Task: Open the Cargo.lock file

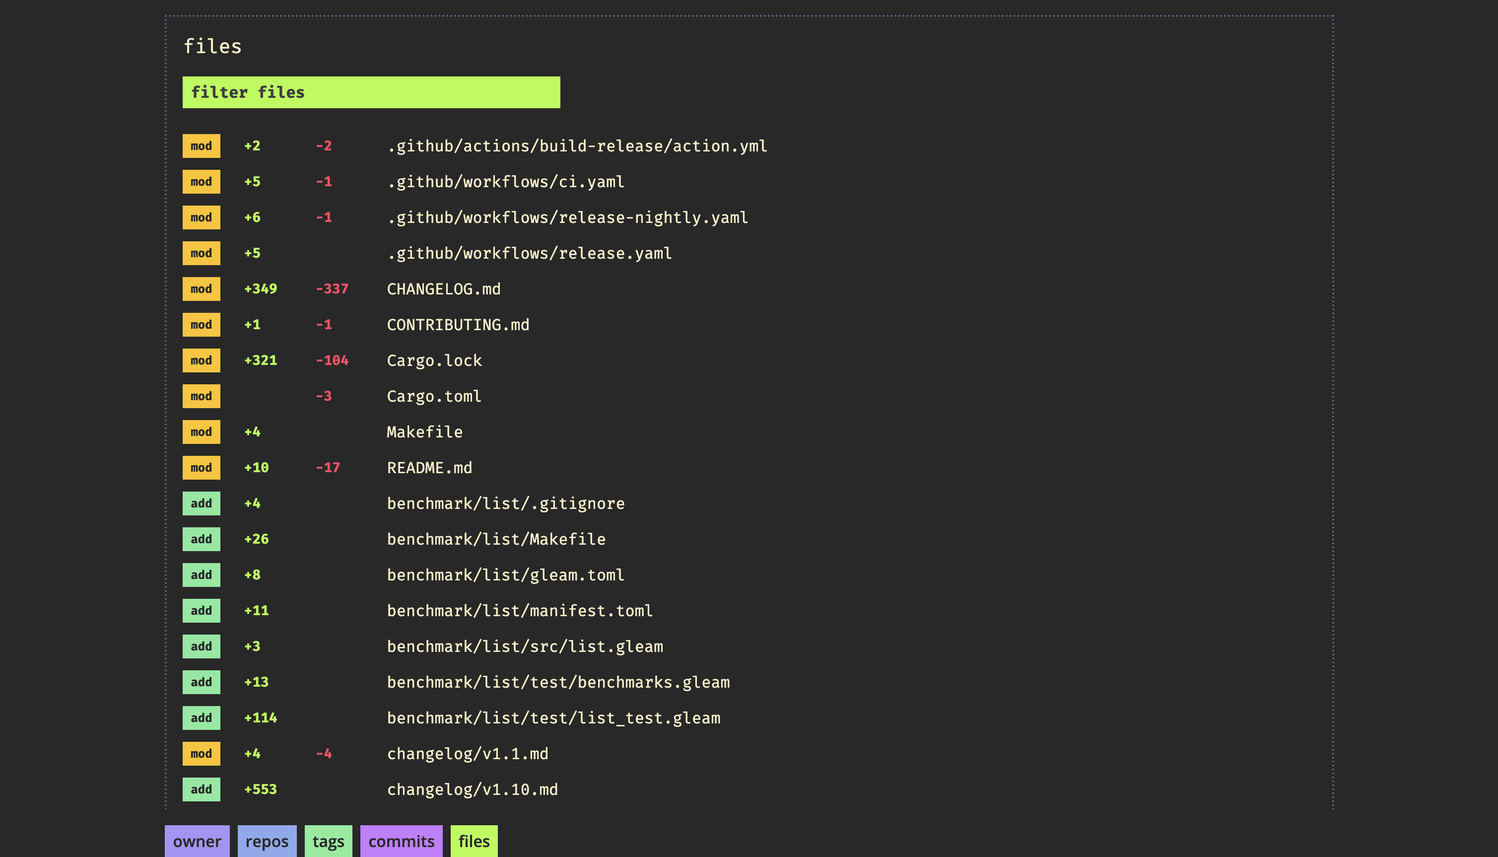Action: pyautogui.click(x=434, y=361)
